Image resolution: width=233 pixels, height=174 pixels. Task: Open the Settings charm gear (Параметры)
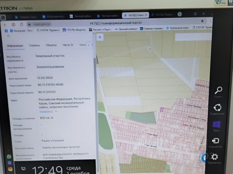pyautogui.click(x=214, y=157)
